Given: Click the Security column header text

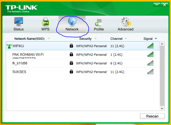Looking at the screenshot, I should 85,39.
